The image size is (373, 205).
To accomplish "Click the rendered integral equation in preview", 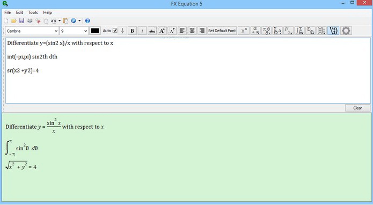I will point(21,148).
